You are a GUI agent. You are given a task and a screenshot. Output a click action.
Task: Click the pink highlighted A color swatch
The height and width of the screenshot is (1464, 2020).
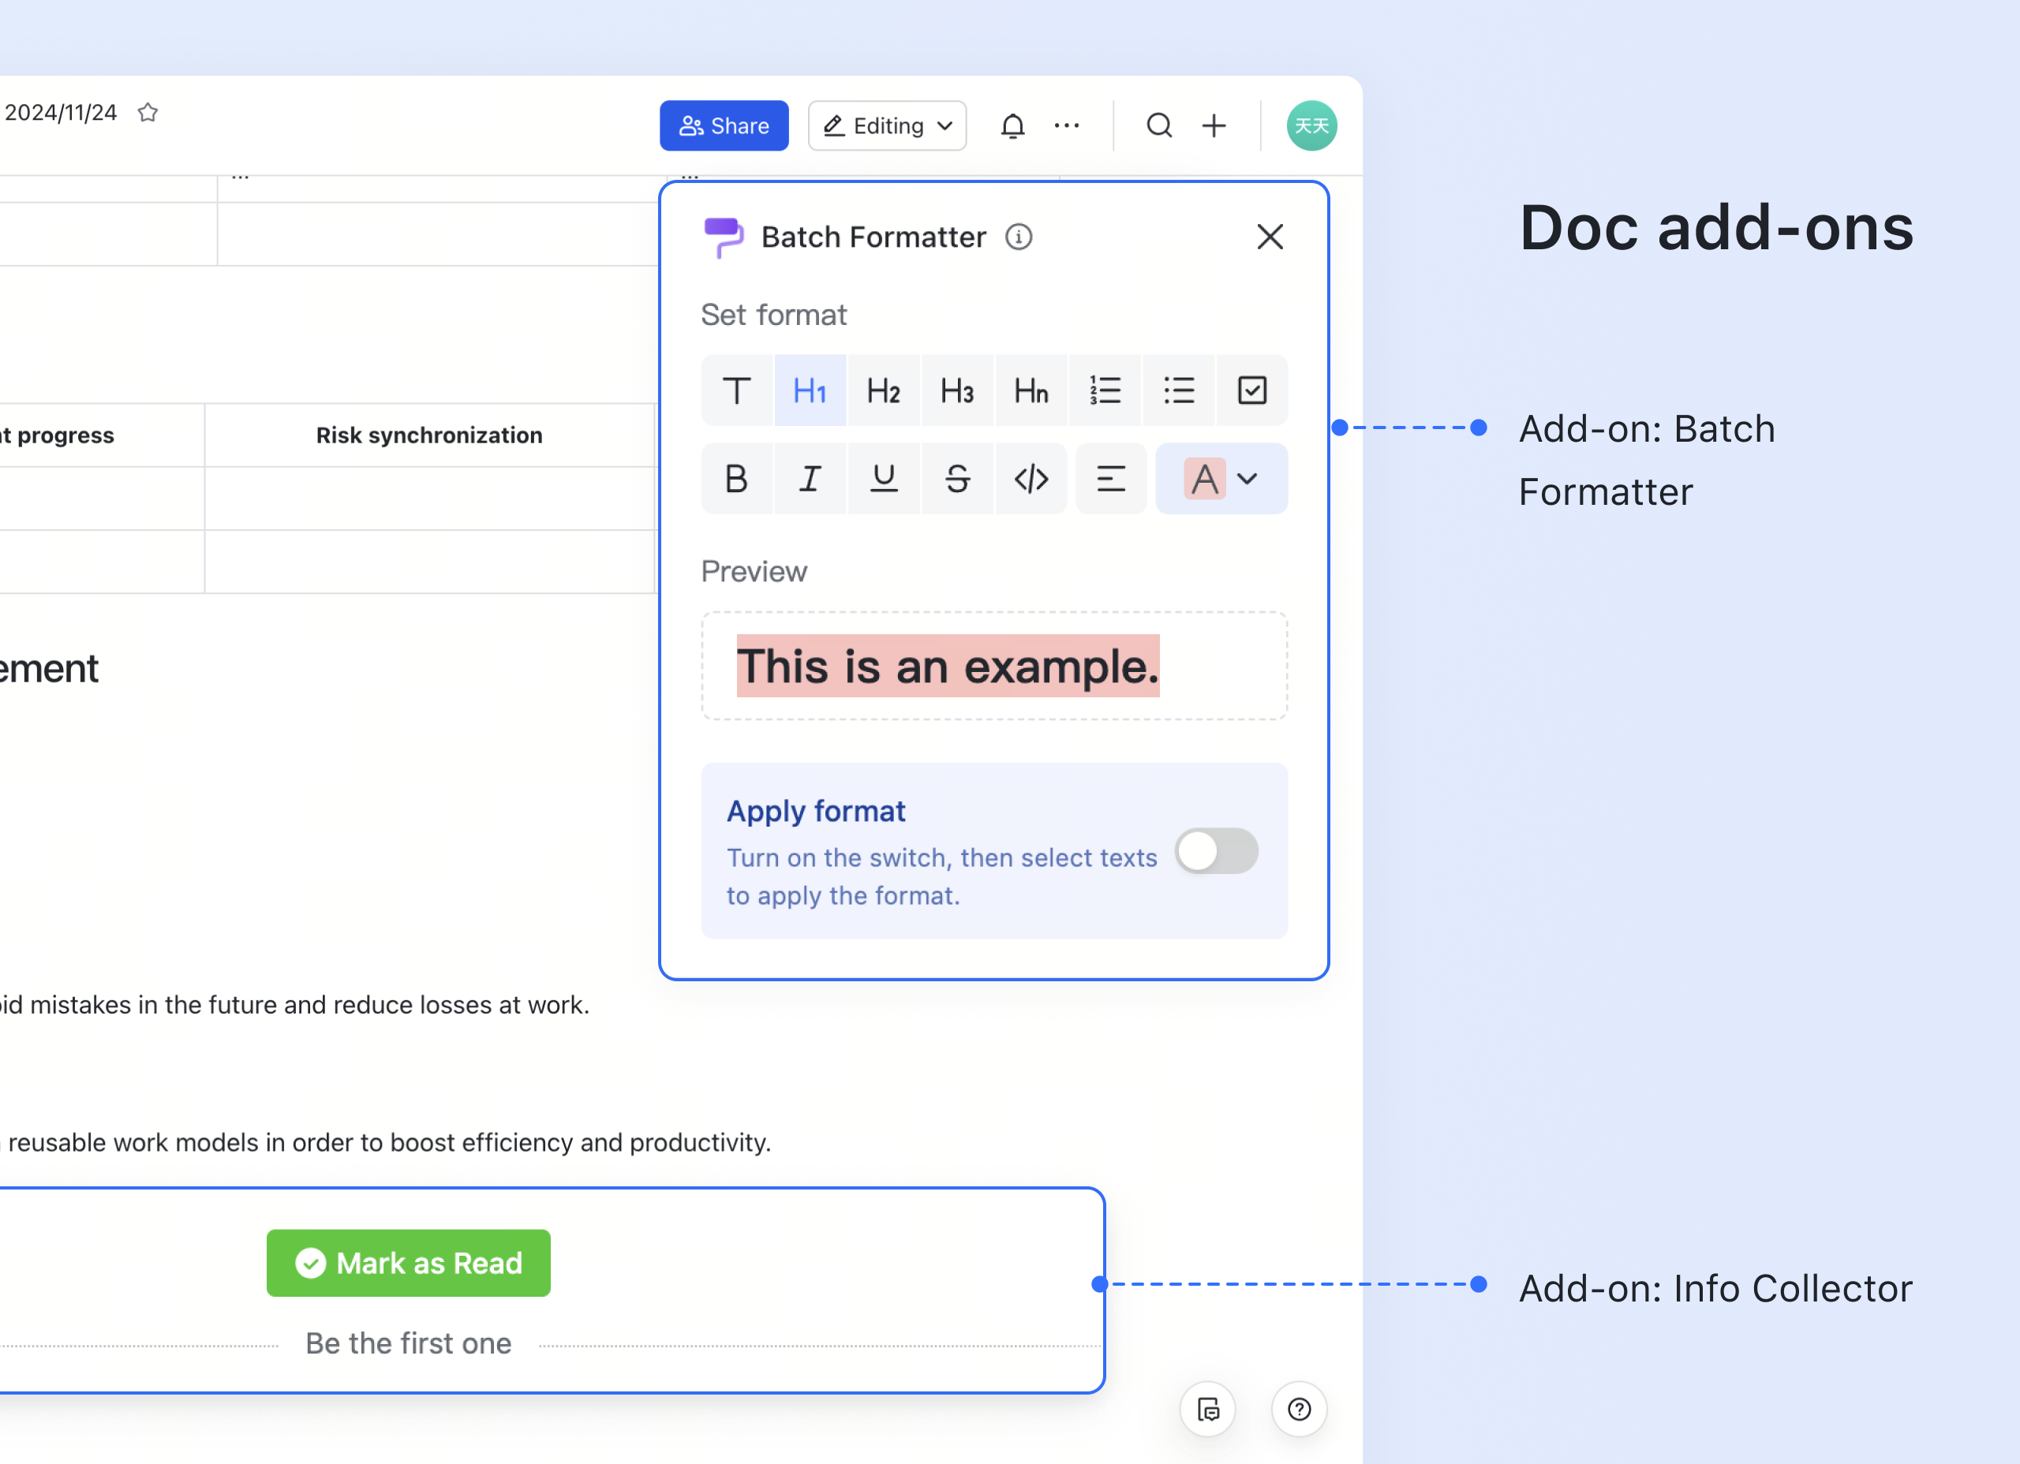(x=1204, y=479)
